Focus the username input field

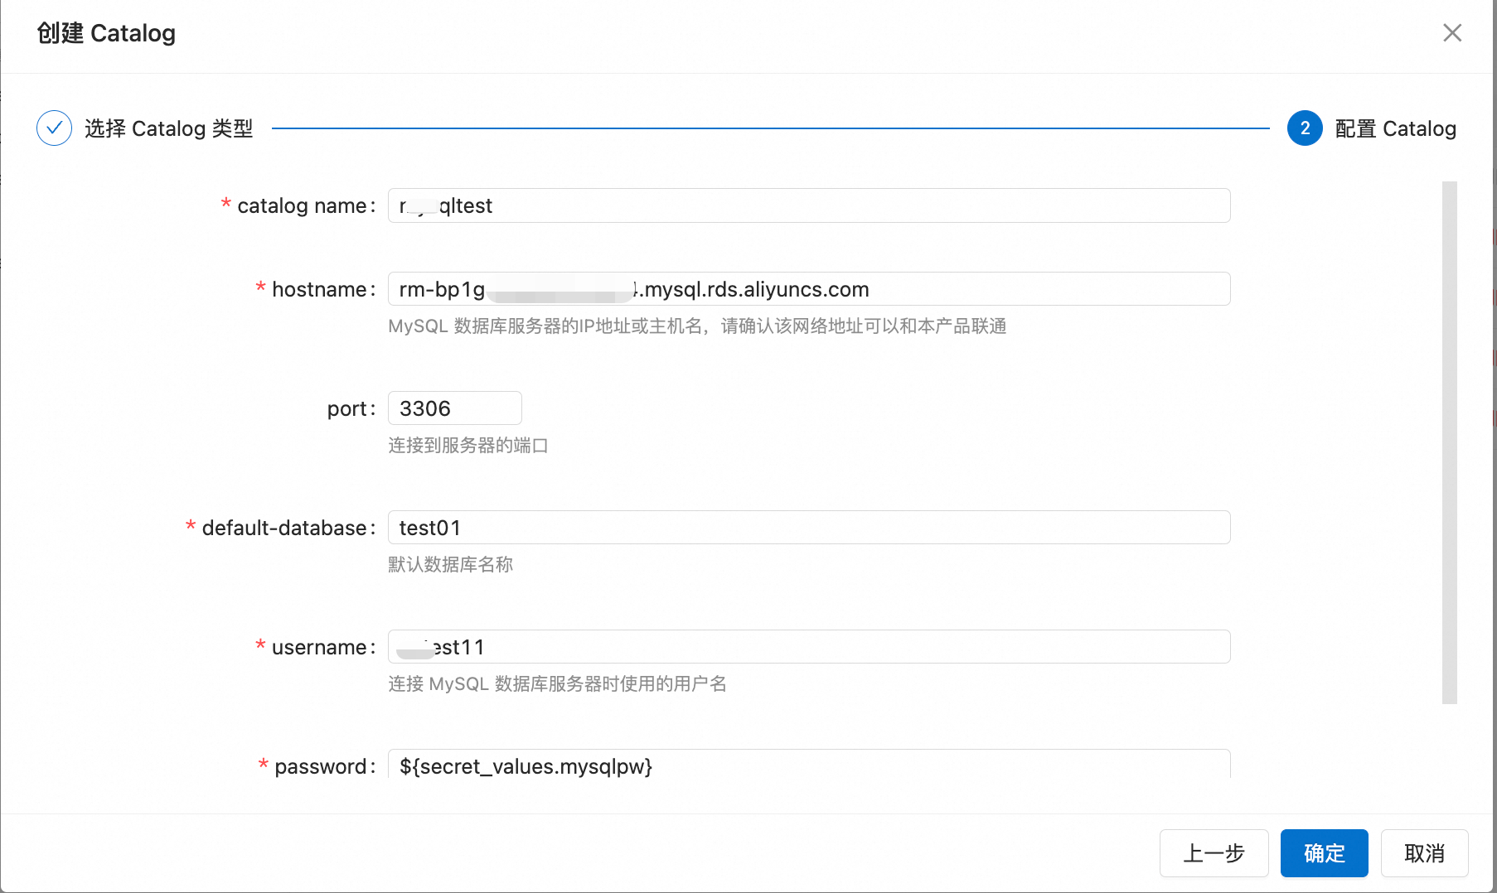[809, 647]
